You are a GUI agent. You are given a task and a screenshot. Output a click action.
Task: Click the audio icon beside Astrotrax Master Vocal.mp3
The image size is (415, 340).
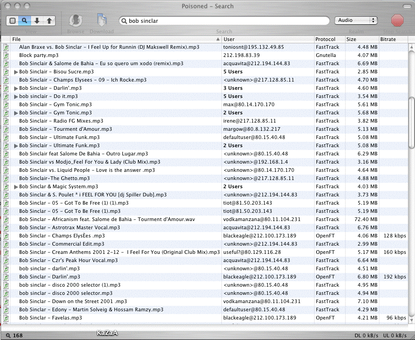[x=6, y=227]
